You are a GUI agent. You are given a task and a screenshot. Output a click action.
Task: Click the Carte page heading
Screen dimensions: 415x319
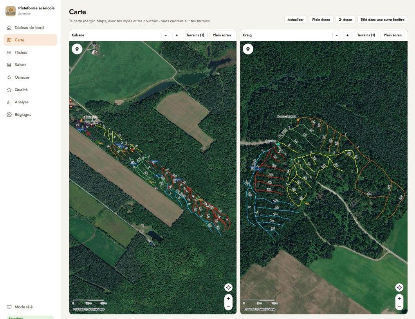point(78,12)
